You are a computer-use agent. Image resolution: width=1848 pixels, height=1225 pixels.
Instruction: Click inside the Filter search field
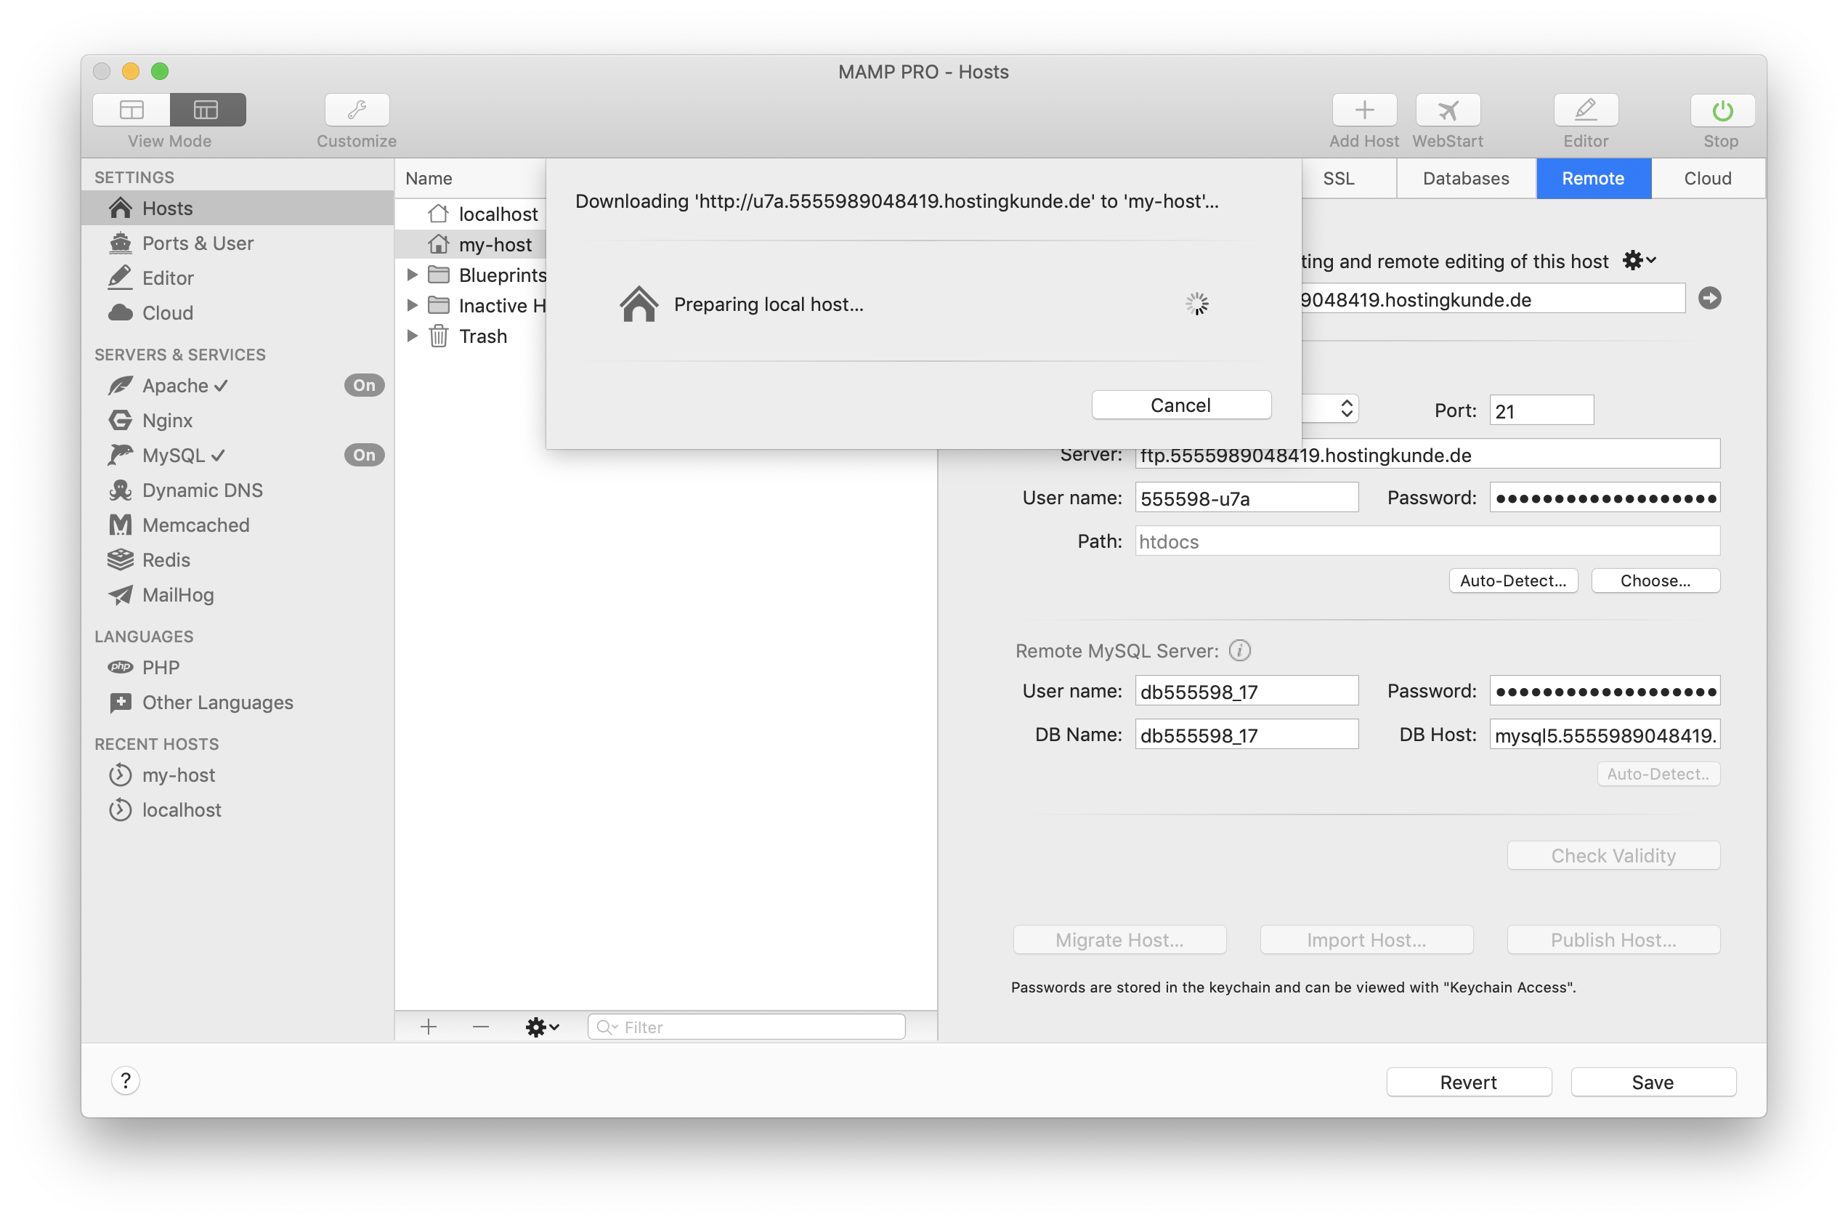[746, 1027]
